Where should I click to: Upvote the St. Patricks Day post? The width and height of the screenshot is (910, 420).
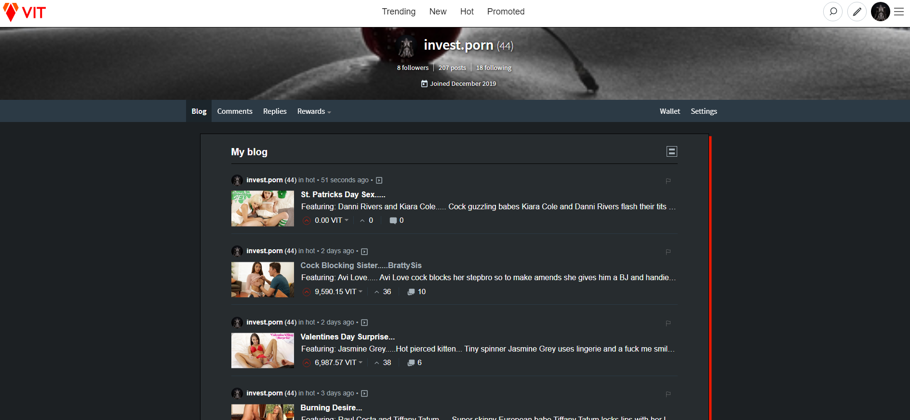point(307,220)
